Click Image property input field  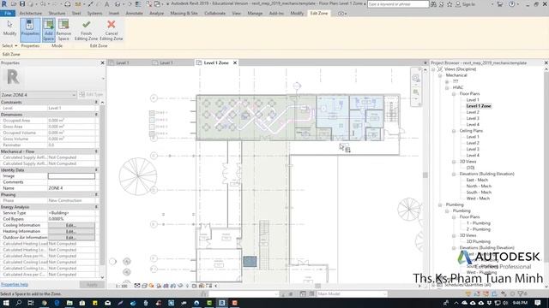tap(71, 176)
